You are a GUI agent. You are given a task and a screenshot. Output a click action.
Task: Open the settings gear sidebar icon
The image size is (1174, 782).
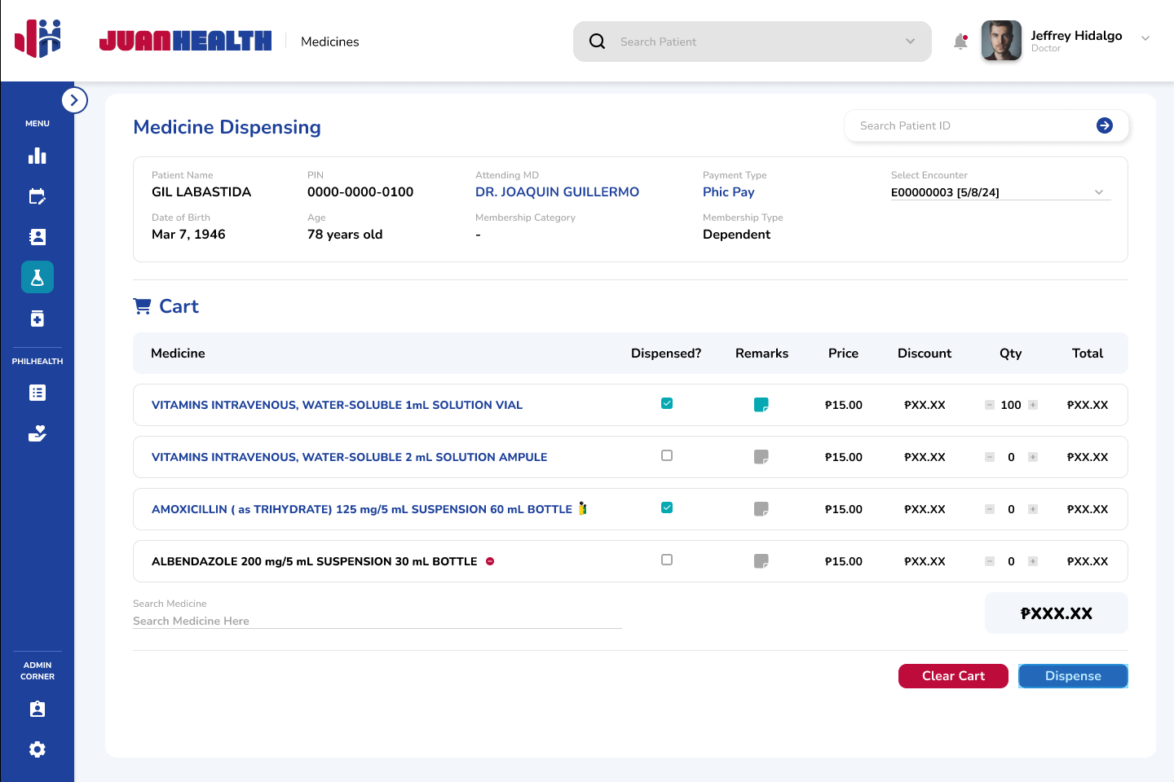[x=38, y=749]
